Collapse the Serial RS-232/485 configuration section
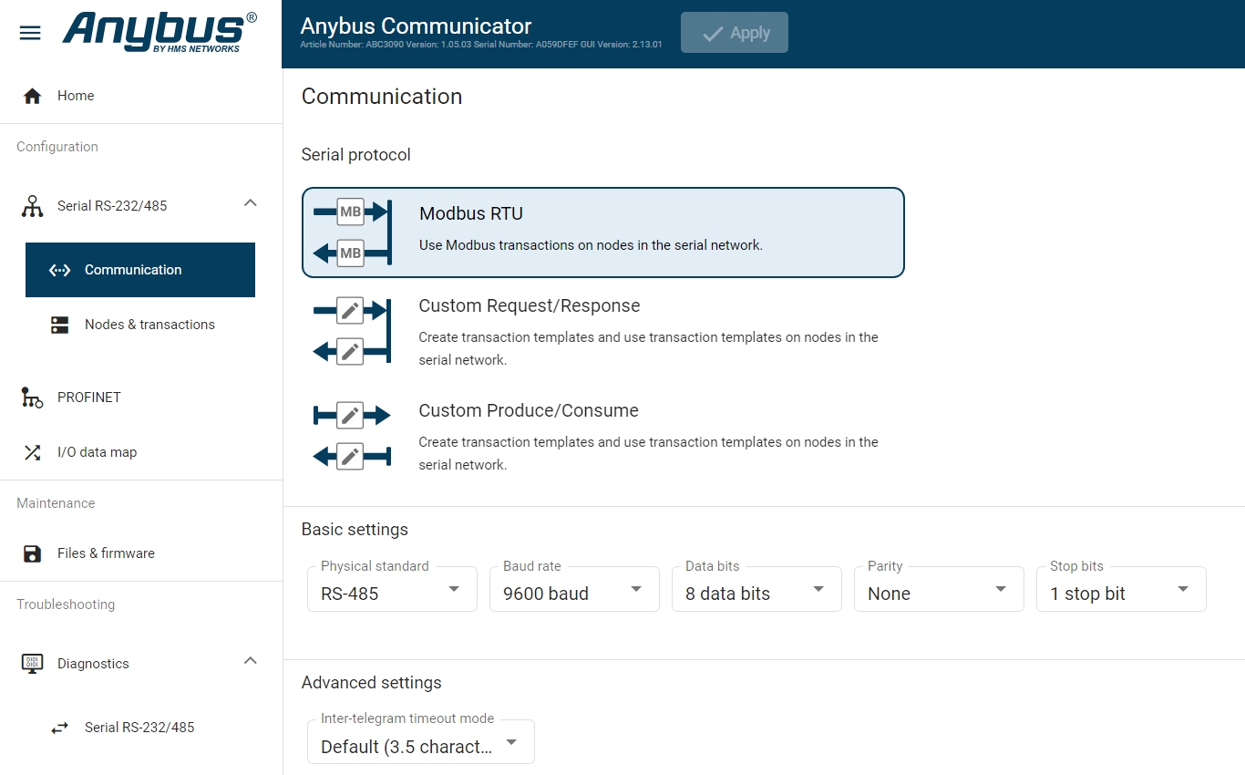 (x=251, y=203)
